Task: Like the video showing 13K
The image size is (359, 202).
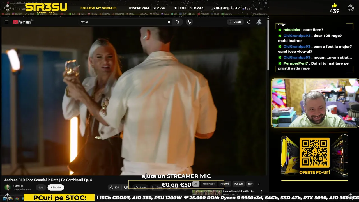Action: coord(114,187)
